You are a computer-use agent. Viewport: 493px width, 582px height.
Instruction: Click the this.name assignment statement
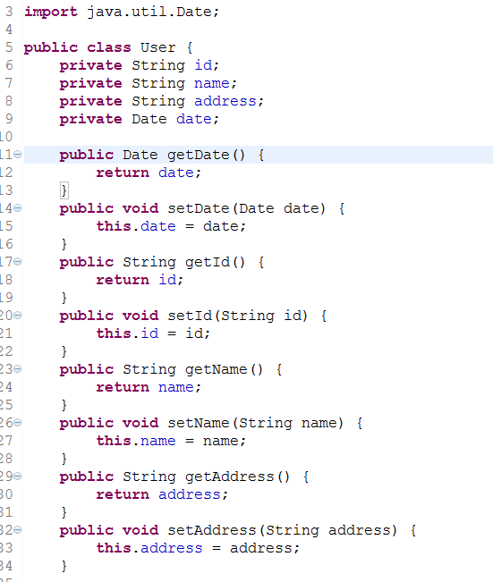pyautogui.click(x=171, y=441)
